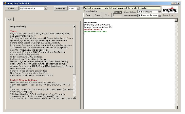Click the 'GPIO: Configure GPIO Settings' help line

point(26,57)
